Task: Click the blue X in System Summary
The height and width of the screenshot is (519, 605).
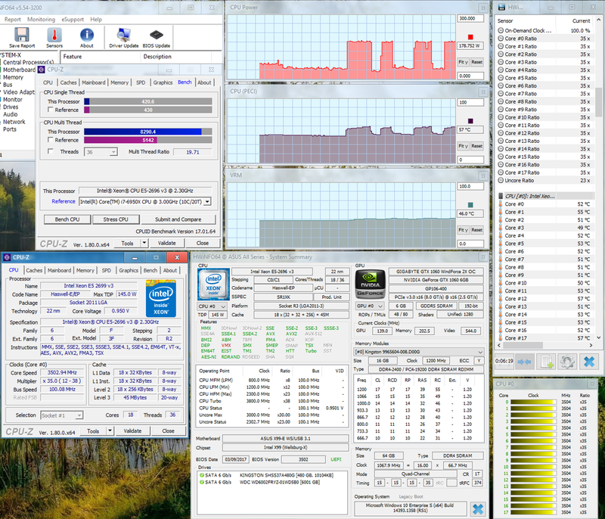Action: (478, 509)
